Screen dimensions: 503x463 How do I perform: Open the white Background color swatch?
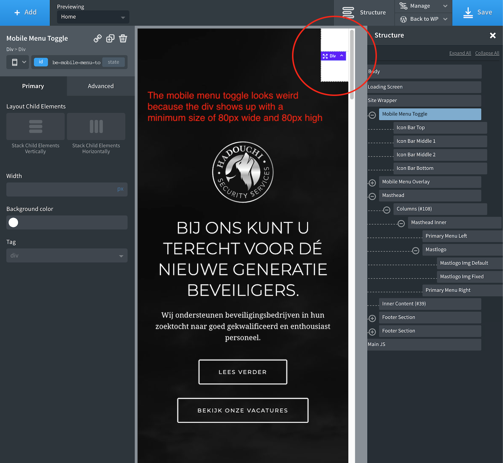pyautogui.click(x=13, y=222)
